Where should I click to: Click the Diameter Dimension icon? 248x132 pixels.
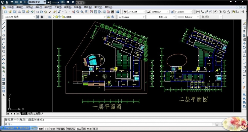[224, 12]
